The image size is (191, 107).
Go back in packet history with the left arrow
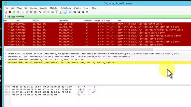pos(44,12)
